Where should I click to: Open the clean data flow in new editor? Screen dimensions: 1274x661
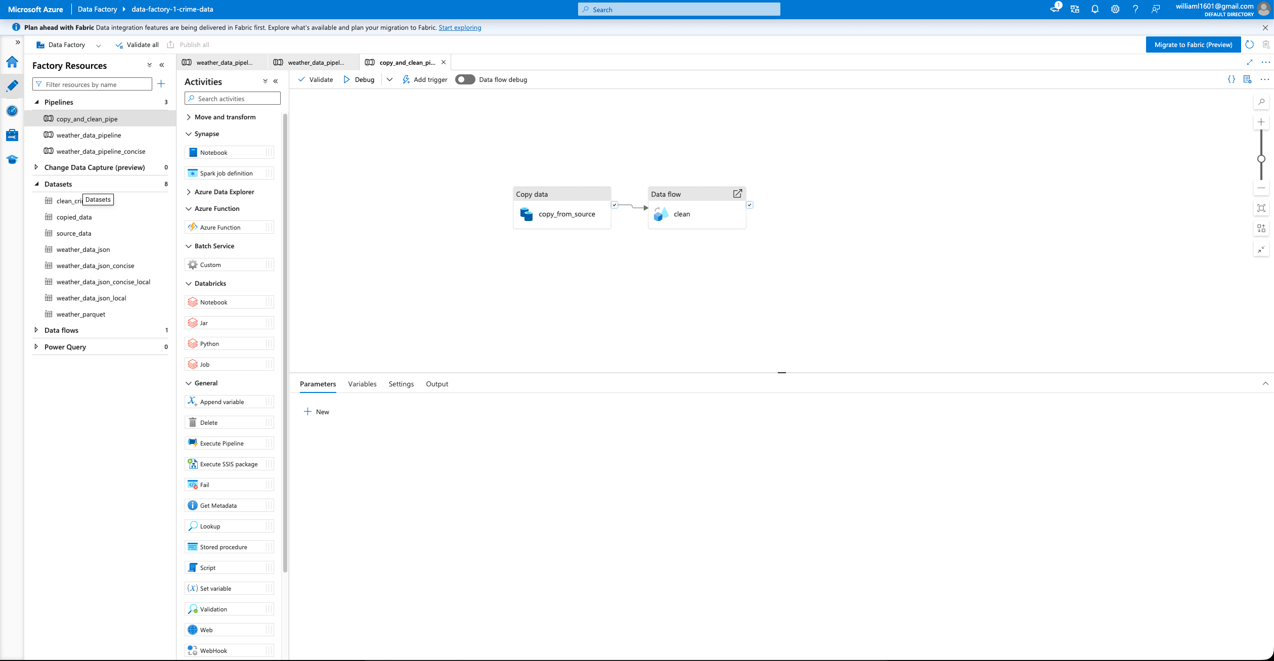pos(737,194)
